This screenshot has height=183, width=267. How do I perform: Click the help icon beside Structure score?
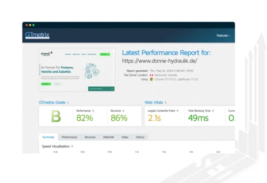(123, 111)
